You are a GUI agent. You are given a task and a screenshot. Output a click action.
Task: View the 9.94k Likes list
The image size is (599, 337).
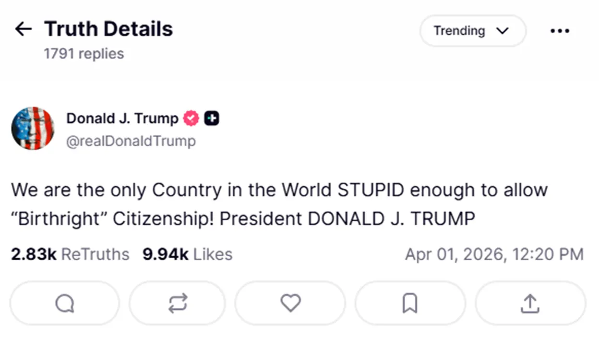click(x=187, y=254)
